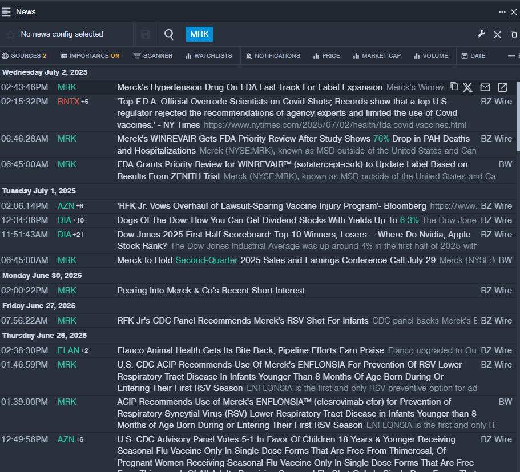520x472 pixels.
Task: Copy the Merck Hypertension headline
Action: pyautogui.click(x=454, y=87)
